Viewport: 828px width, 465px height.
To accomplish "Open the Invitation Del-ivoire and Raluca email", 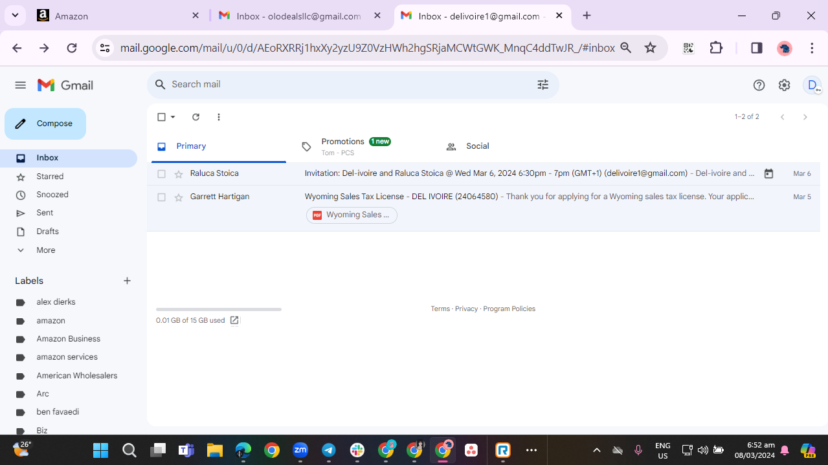I will coord(483,174).
